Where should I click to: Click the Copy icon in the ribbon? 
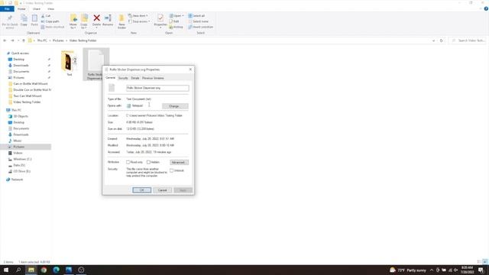click(x=24, y=21)
